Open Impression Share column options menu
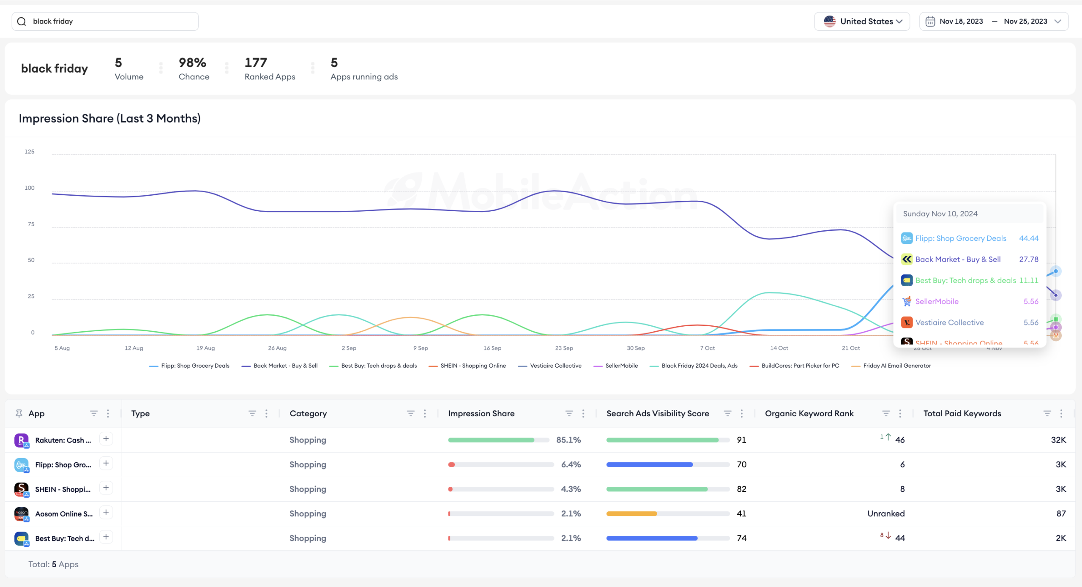 click(583, 413)
